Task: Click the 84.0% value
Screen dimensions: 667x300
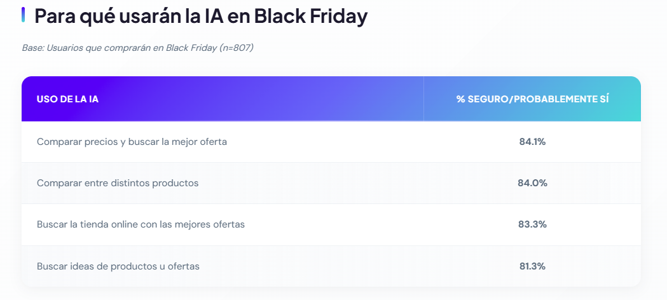Action: click(x=532, y=183)
